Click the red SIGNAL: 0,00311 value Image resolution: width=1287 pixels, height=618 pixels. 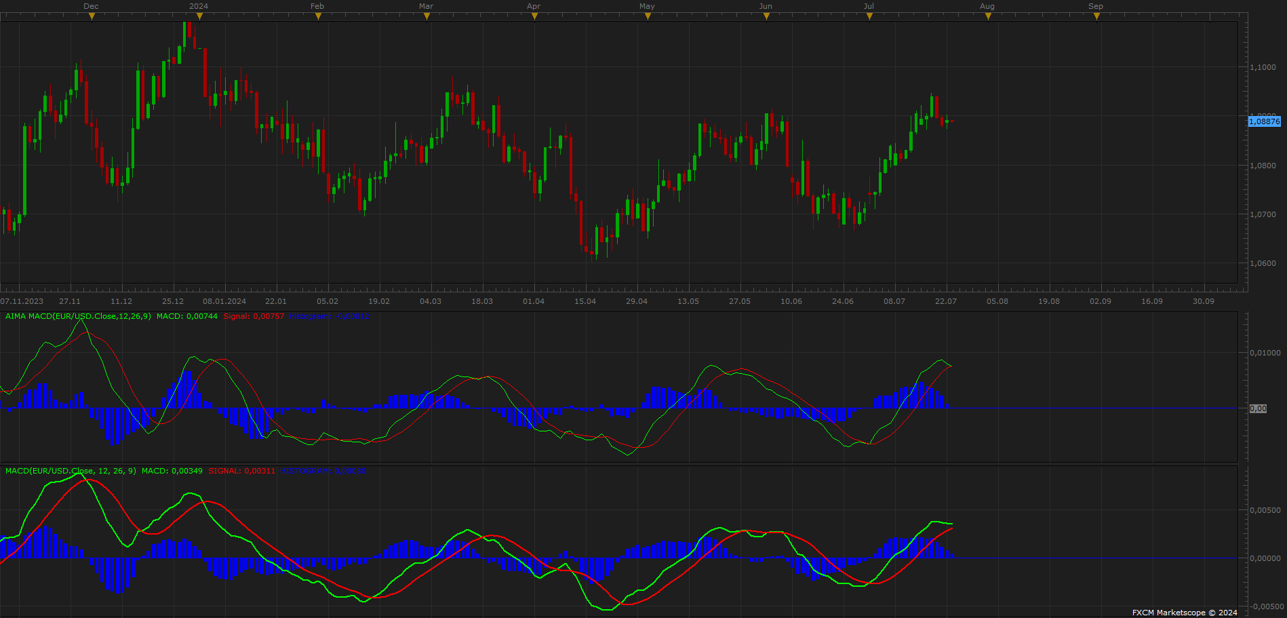pos(242,471)
